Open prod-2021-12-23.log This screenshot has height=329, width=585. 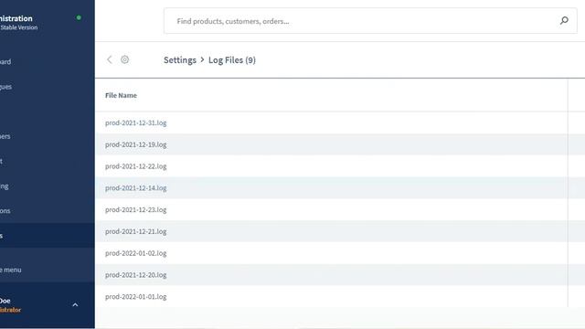click(136, 209)
